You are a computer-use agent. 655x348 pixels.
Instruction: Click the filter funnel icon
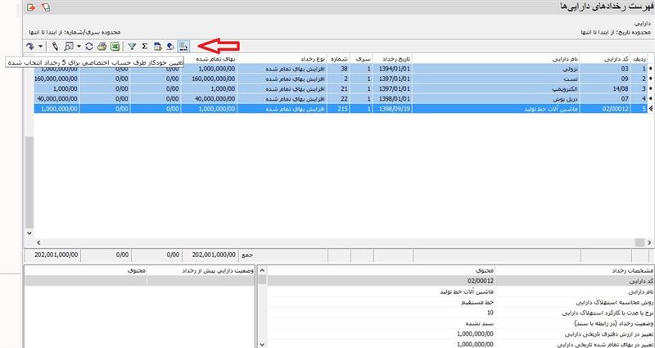tap(131, 47)
